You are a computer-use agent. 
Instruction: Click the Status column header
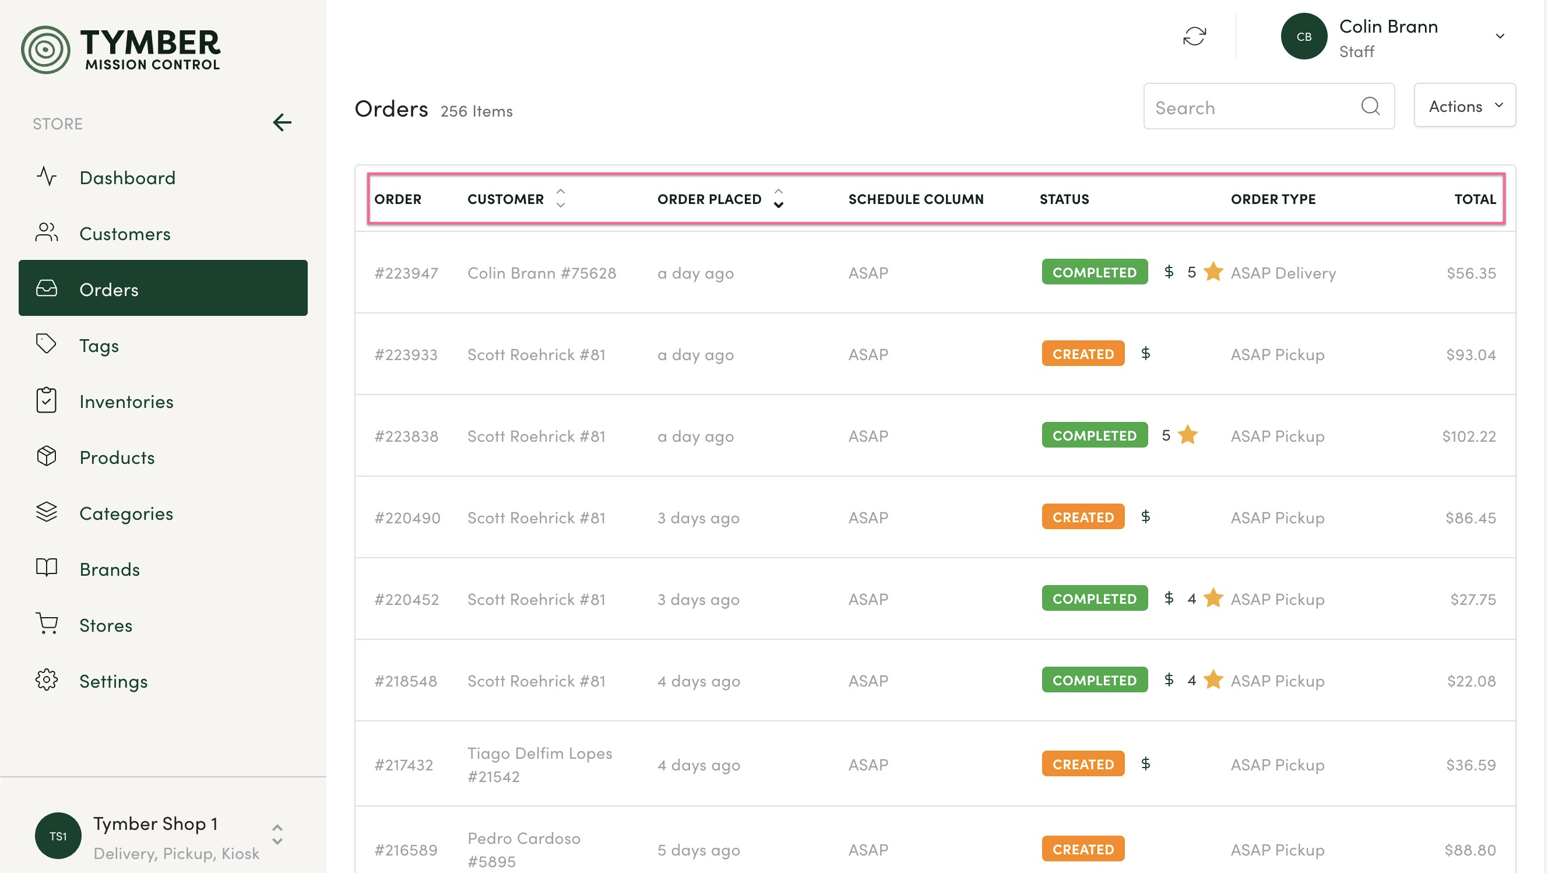tap(1064, 199)
